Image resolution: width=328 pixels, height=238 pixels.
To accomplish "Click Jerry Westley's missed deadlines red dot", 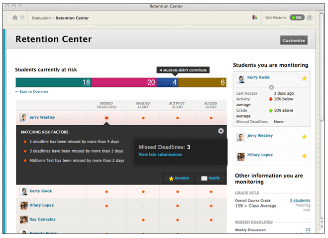I will 107,118.
